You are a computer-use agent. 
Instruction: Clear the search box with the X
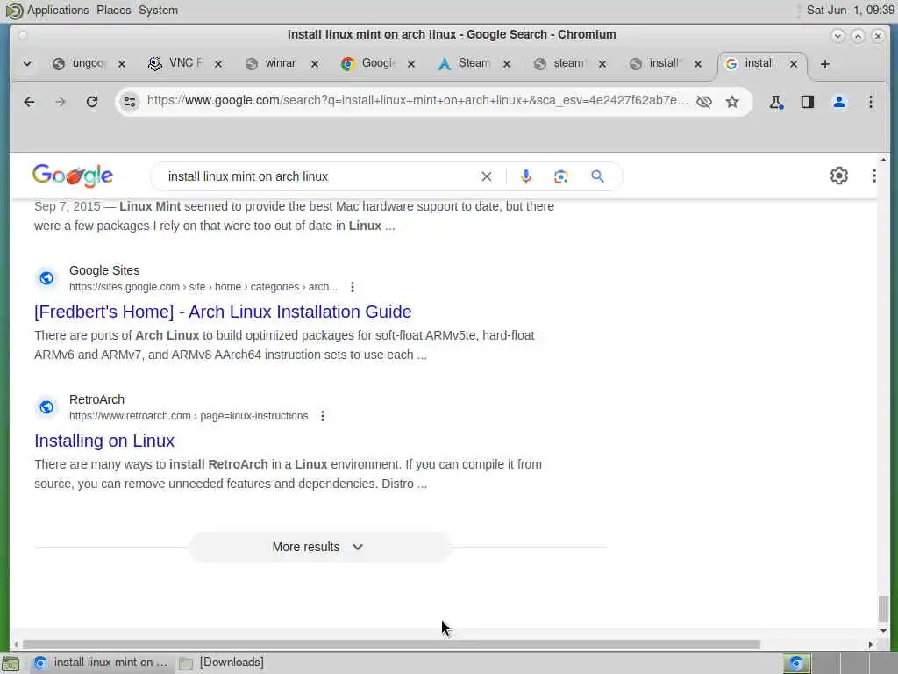click(x=486, y=176)
